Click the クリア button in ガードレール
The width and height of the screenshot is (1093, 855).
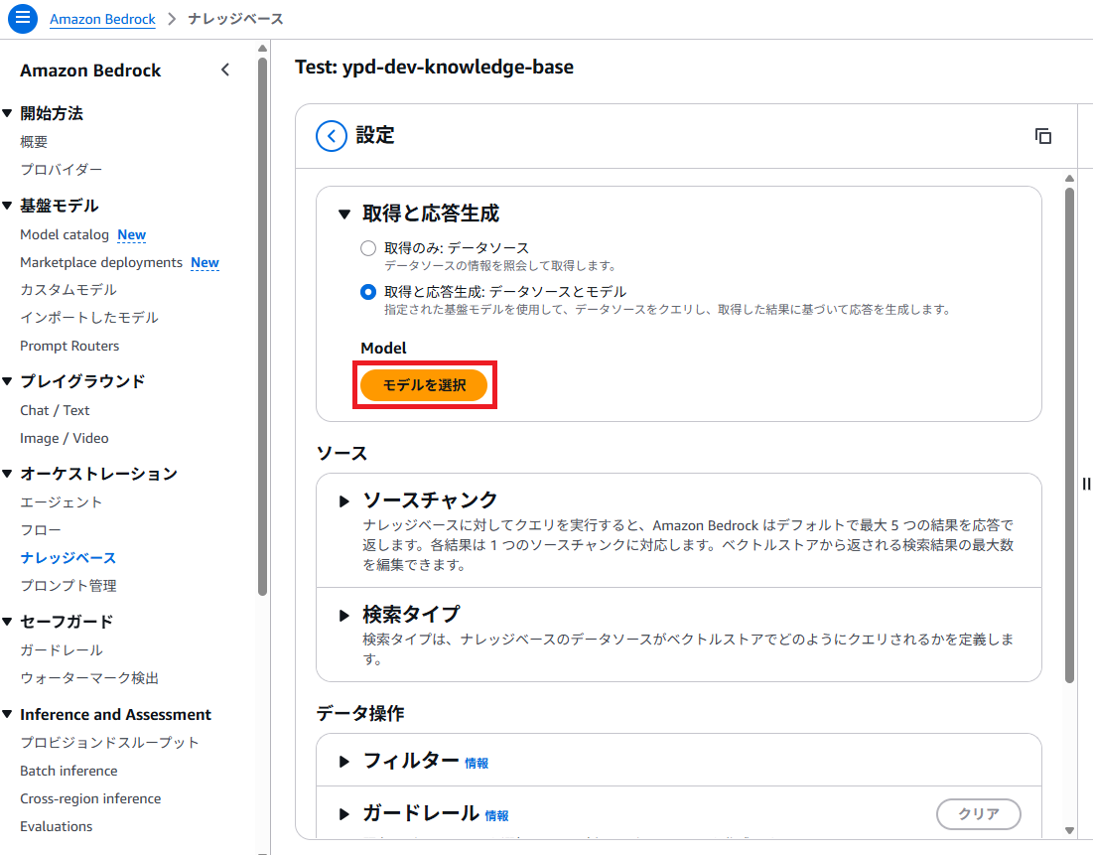978,814
